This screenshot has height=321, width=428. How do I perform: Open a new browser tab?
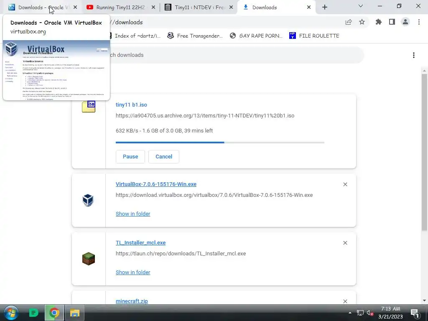click(324, 8)
